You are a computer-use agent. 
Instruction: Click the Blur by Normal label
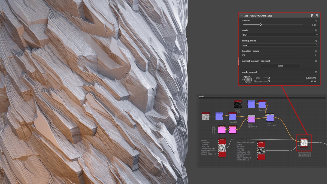coord(304,155)
